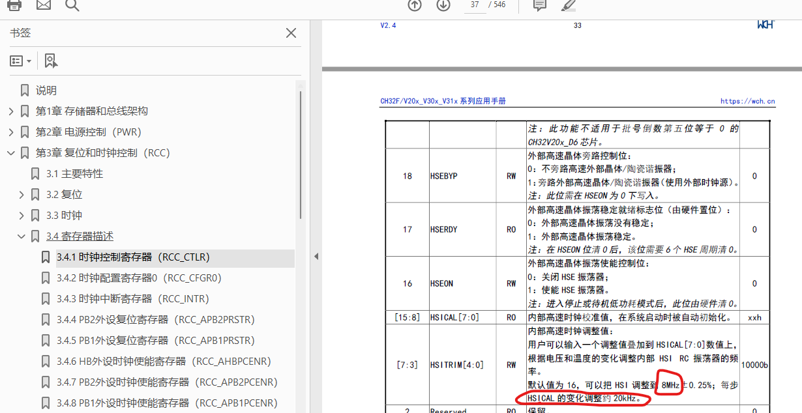Click the email envelope icon

[x=43, y=5]
